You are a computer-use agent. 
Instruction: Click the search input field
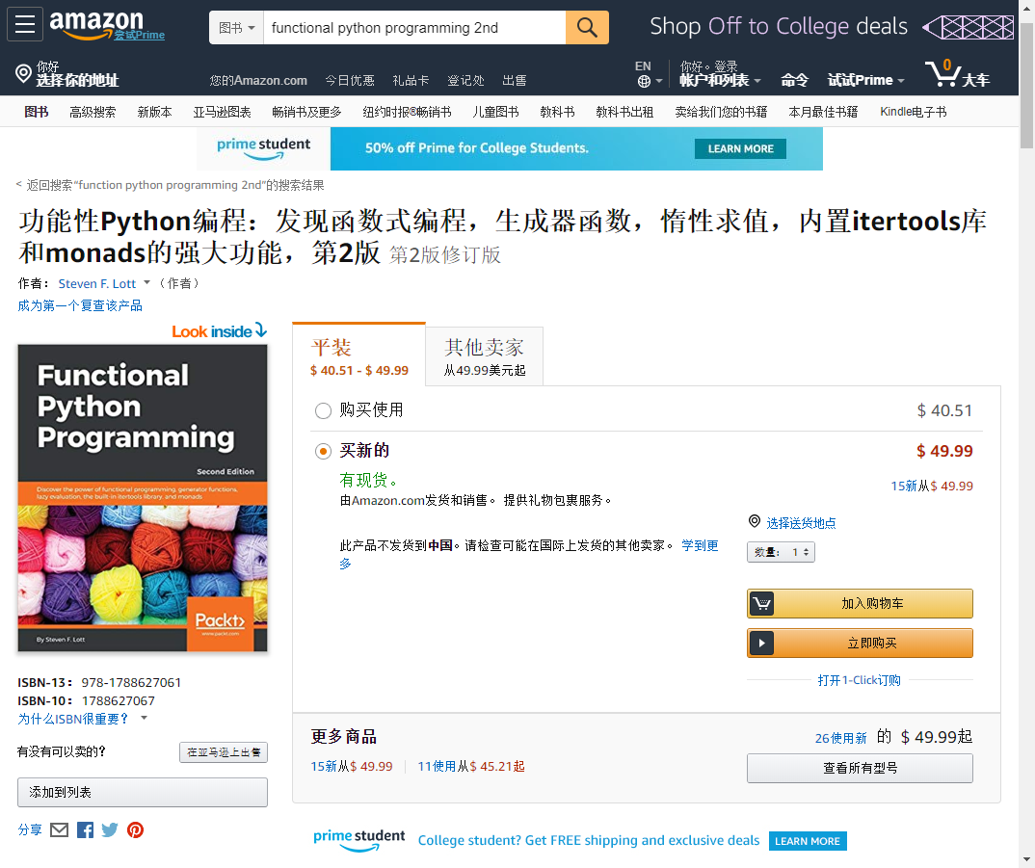tap(414, 27)
